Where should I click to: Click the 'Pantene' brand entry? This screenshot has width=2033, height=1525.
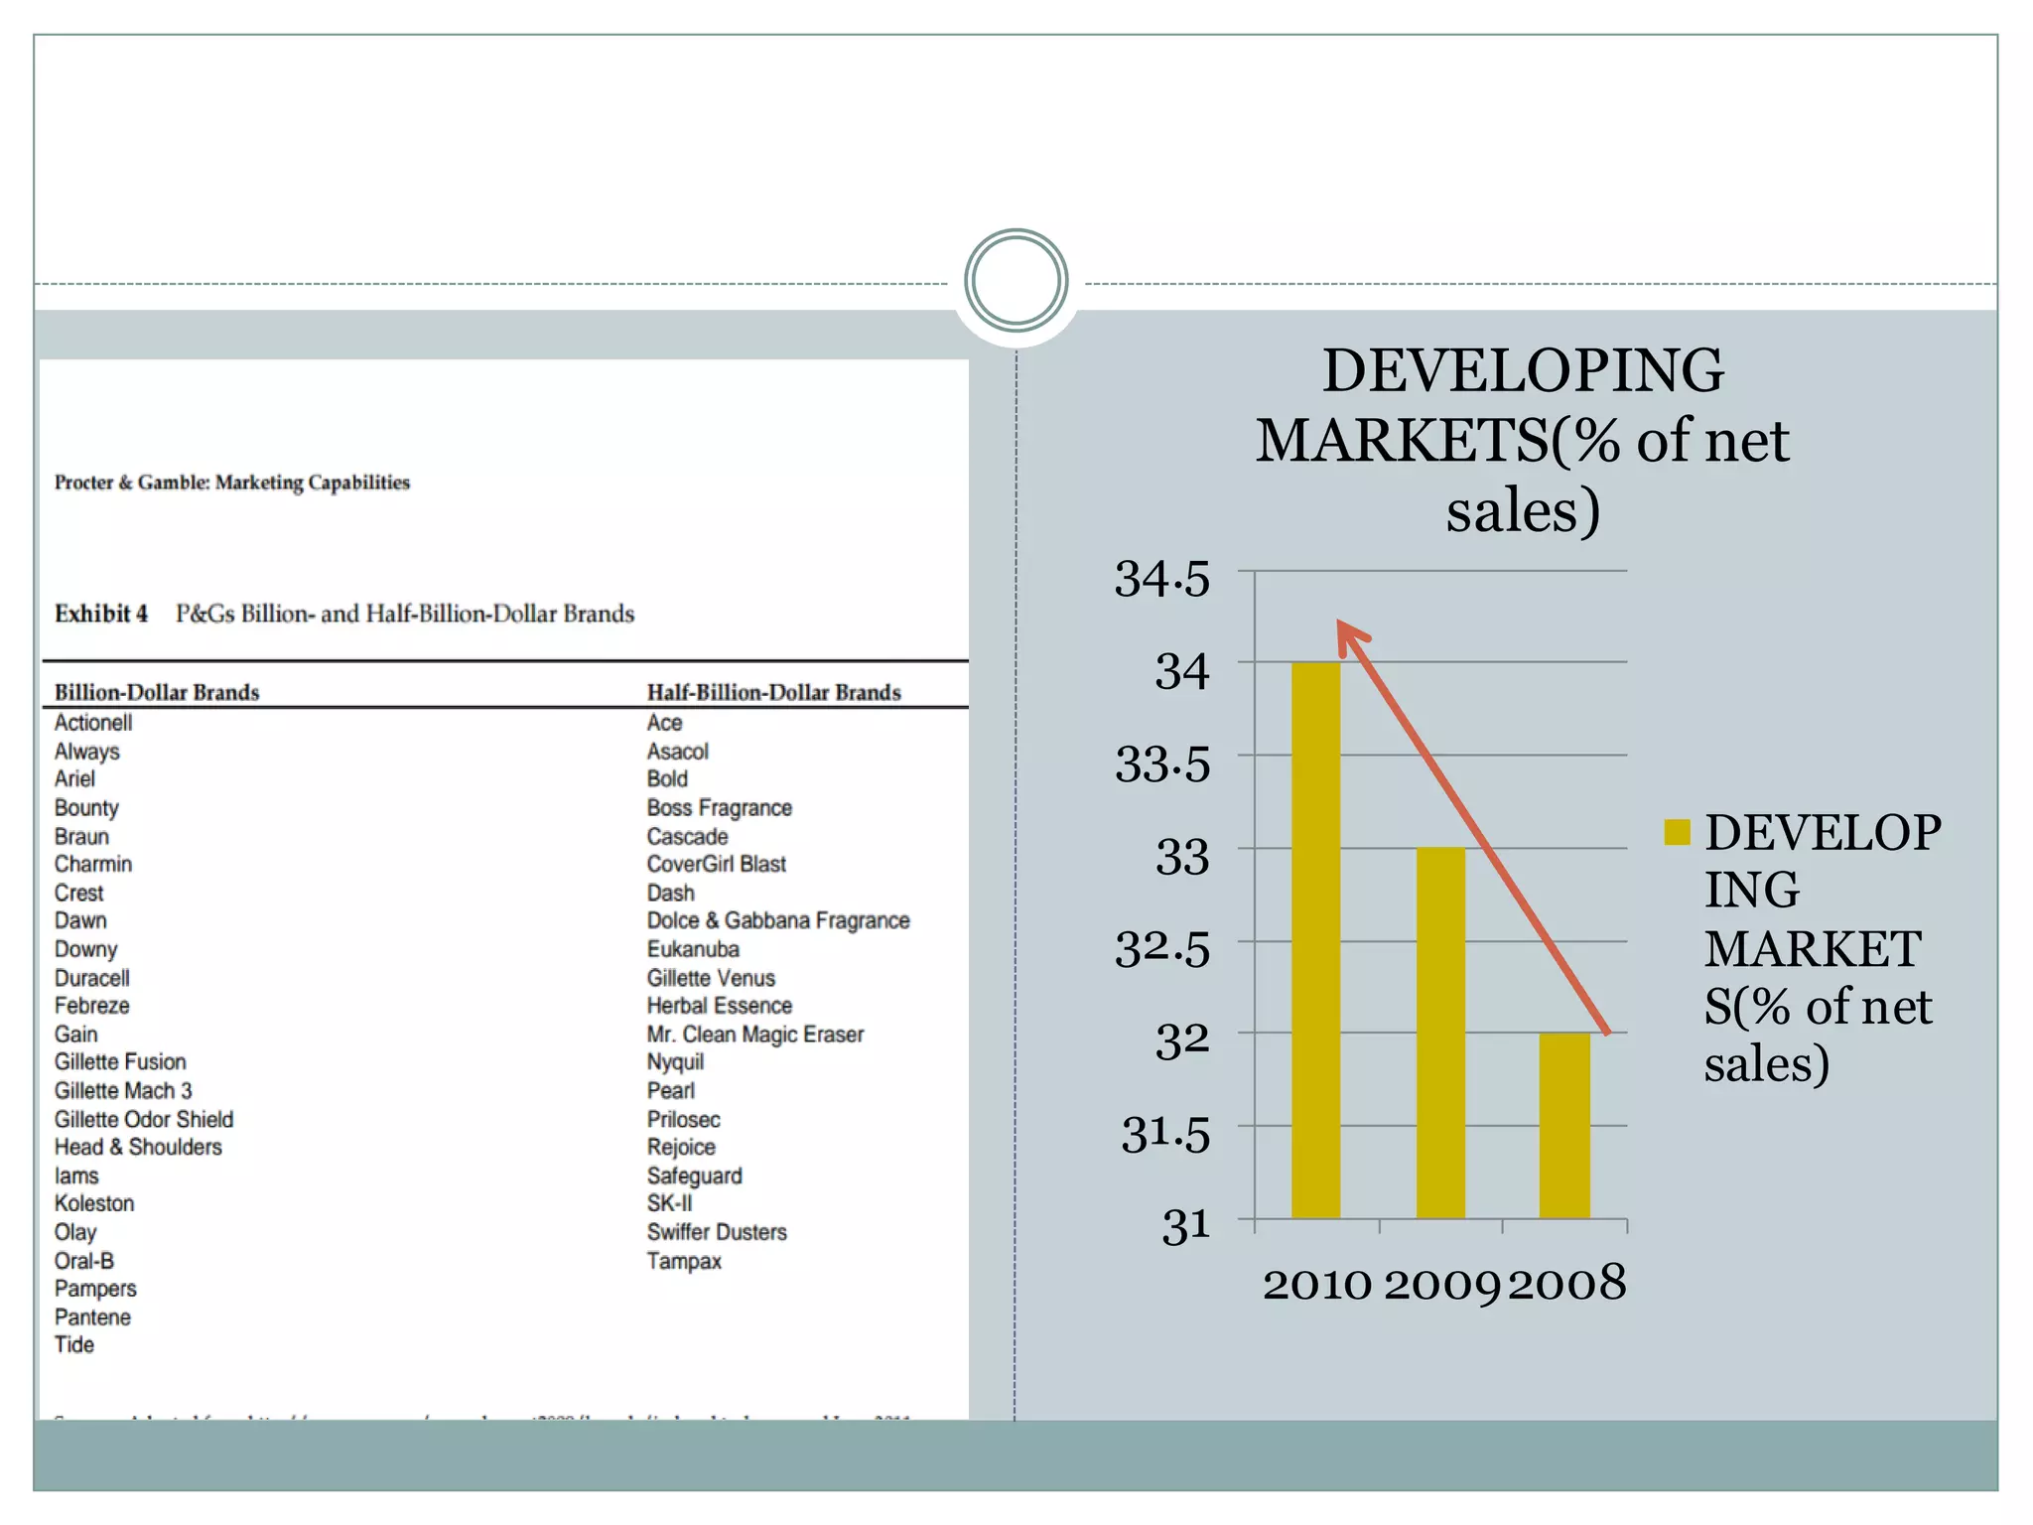pos(92,1317)
